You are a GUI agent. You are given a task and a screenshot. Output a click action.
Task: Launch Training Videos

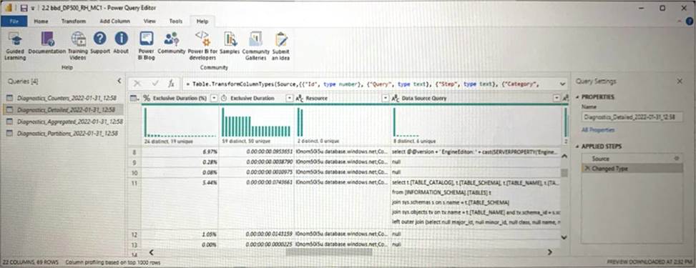tap(78, 46)
